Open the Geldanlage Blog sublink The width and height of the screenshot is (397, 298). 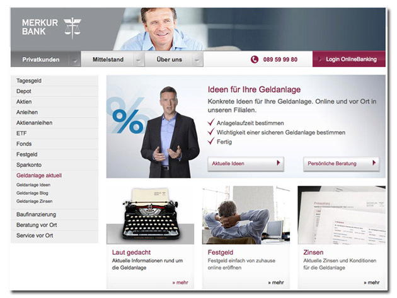pyautogui.click(x=32, y=193)
